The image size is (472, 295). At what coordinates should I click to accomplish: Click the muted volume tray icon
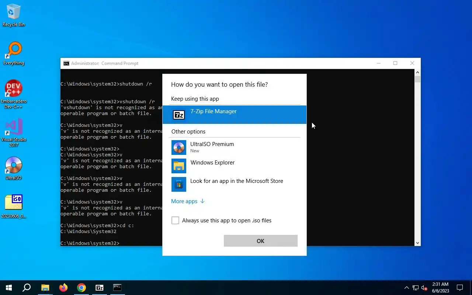424,288
